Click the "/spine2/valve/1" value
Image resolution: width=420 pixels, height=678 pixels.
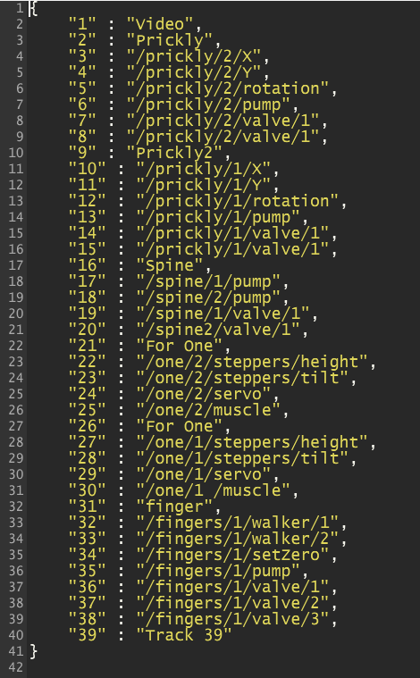tap(217, 330)
